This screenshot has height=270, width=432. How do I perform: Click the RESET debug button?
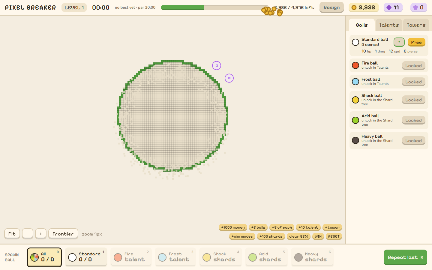coord(334,236)
